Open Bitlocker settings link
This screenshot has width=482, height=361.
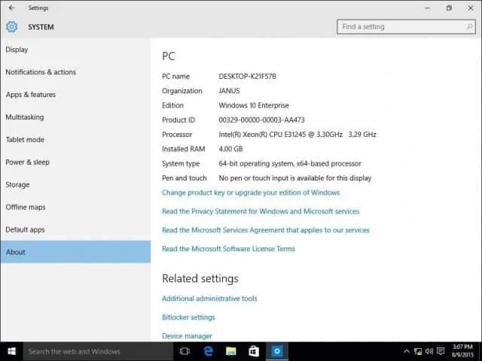tap(188, 317)
